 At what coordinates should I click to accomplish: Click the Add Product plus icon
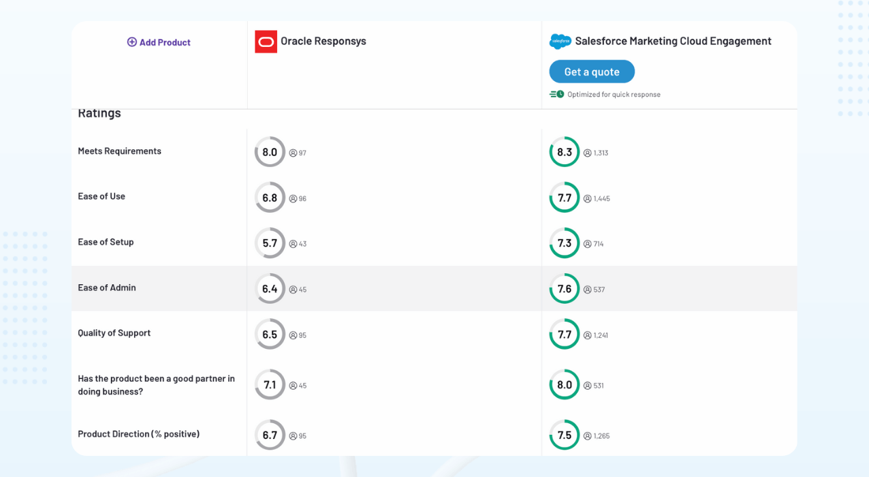tap(132, 42)
